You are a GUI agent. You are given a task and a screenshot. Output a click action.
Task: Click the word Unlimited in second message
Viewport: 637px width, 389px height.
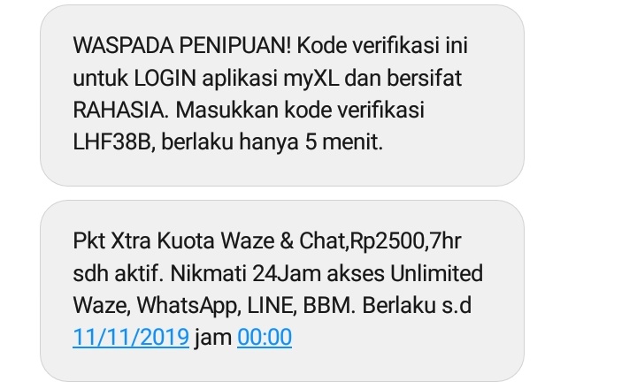click(x=437, y=273)
